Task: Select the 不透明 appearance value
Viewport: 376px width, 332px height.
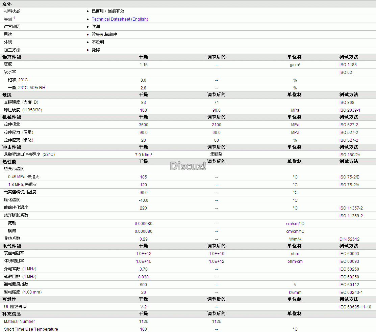Action: 98,42
